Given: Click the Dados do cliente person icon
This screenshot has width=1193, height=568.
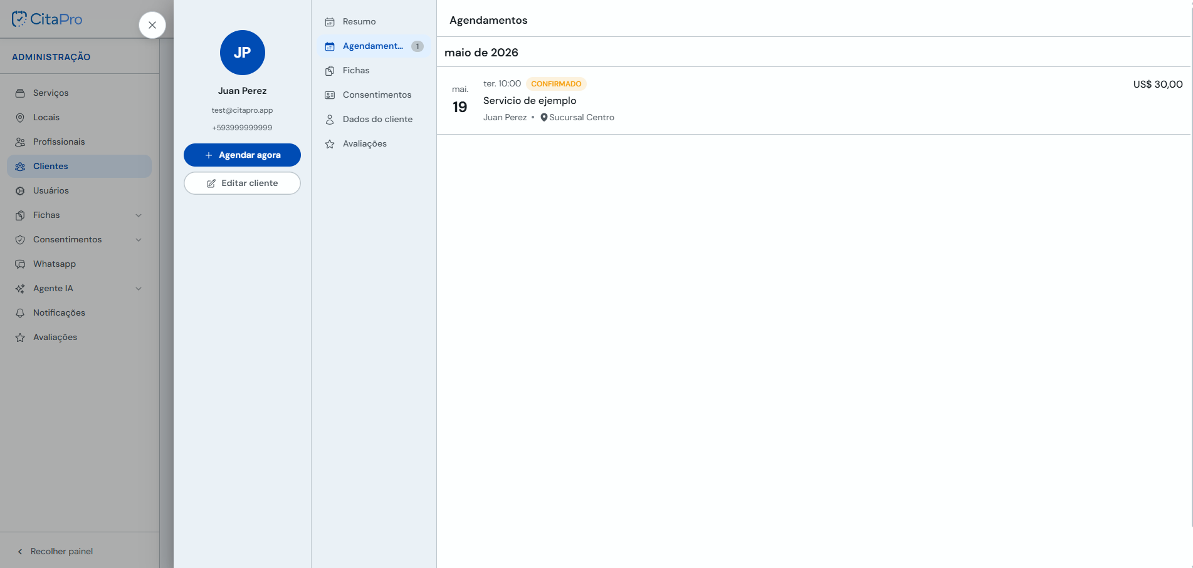Looking at the screenshot, I should click(330, 119).
